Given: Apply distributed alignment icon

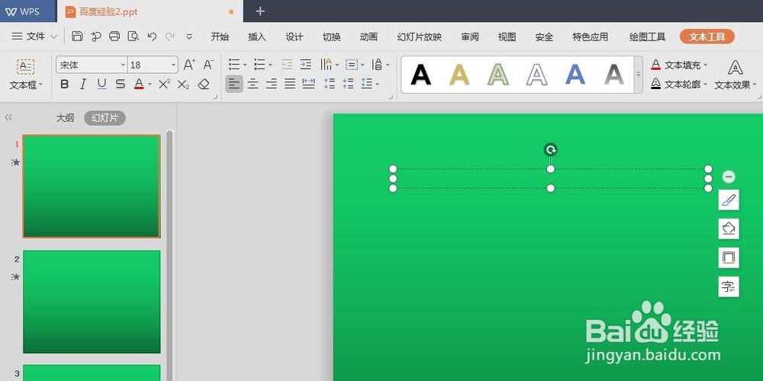Looking at the screenshot, I should pos(308,84).
